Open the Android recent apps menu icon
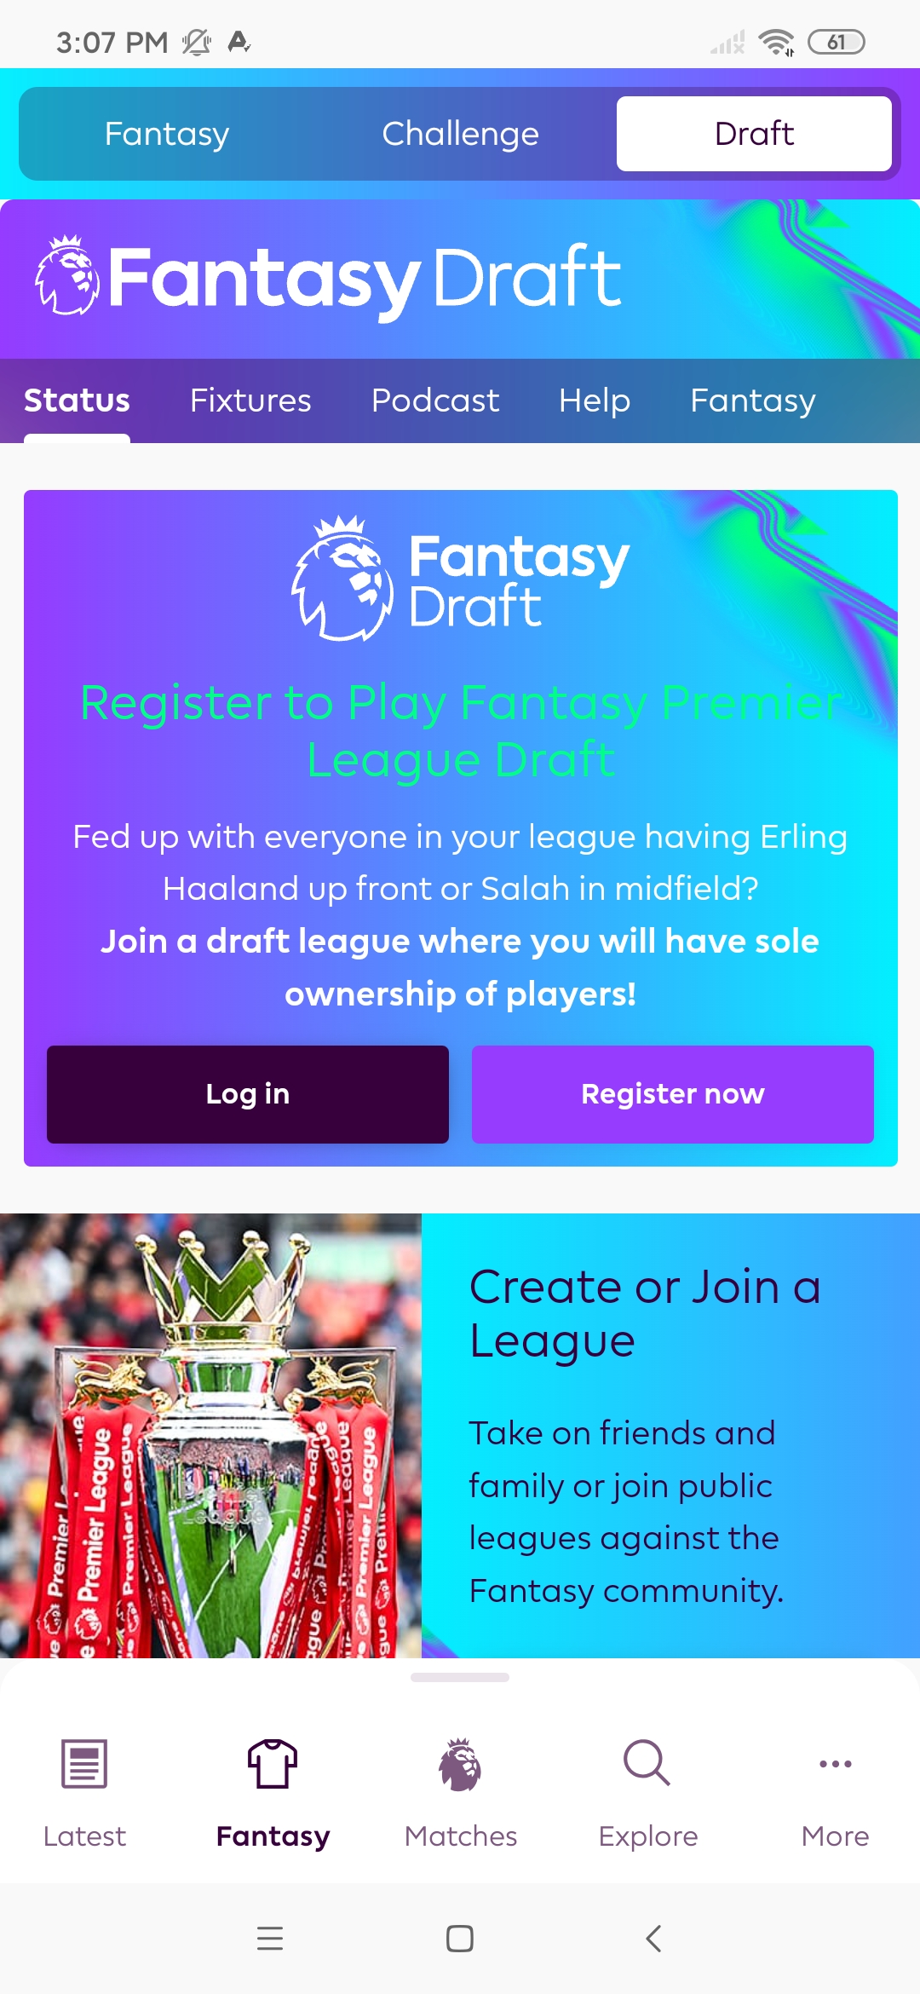 tap(270, 1939)
